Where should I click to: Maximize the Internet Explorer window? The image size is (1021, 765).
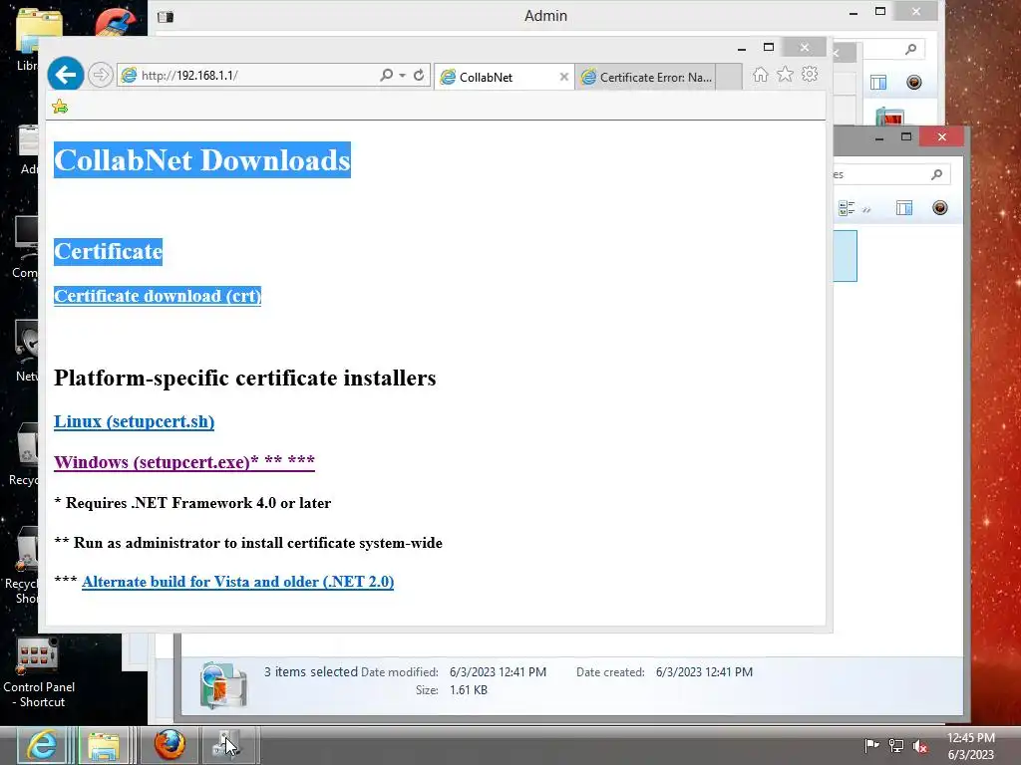pos(769,47)
